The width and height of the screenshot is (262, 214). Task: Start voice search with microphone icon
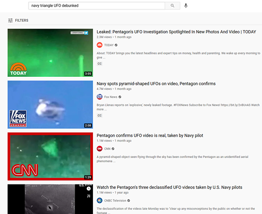click(x=186, y=6)
